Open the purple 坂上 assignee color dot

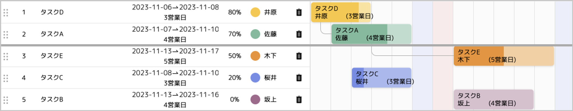click(x=255, y=100)
